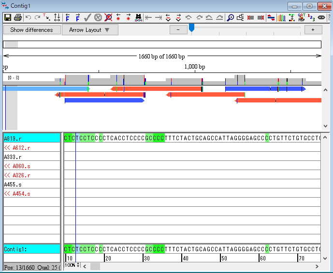Click the blue magnifying glass icon
Image resolution: width=333 pixels, height=273 pixels.
coord(230,17)
